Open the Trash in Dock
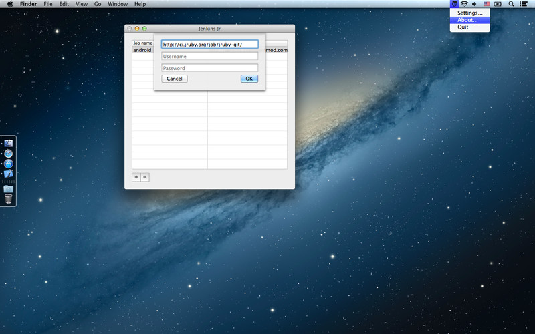The image size is (535, 334). [x=9, y=198]
